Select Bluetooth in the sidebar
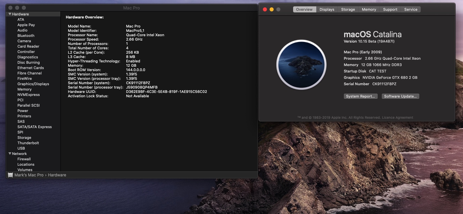The image size is (463, 214). pos(26,36)
